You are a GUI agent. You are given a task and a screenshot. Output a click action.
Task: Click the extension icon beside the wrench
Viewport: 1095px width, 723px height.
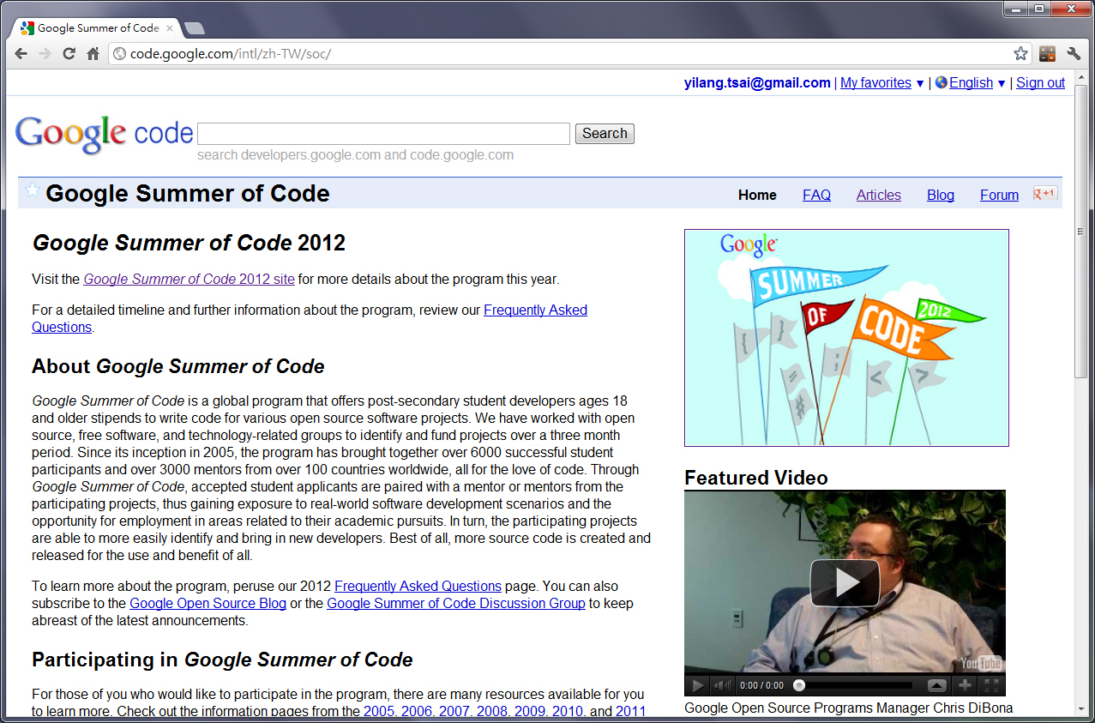click(x=1047, y=54)
